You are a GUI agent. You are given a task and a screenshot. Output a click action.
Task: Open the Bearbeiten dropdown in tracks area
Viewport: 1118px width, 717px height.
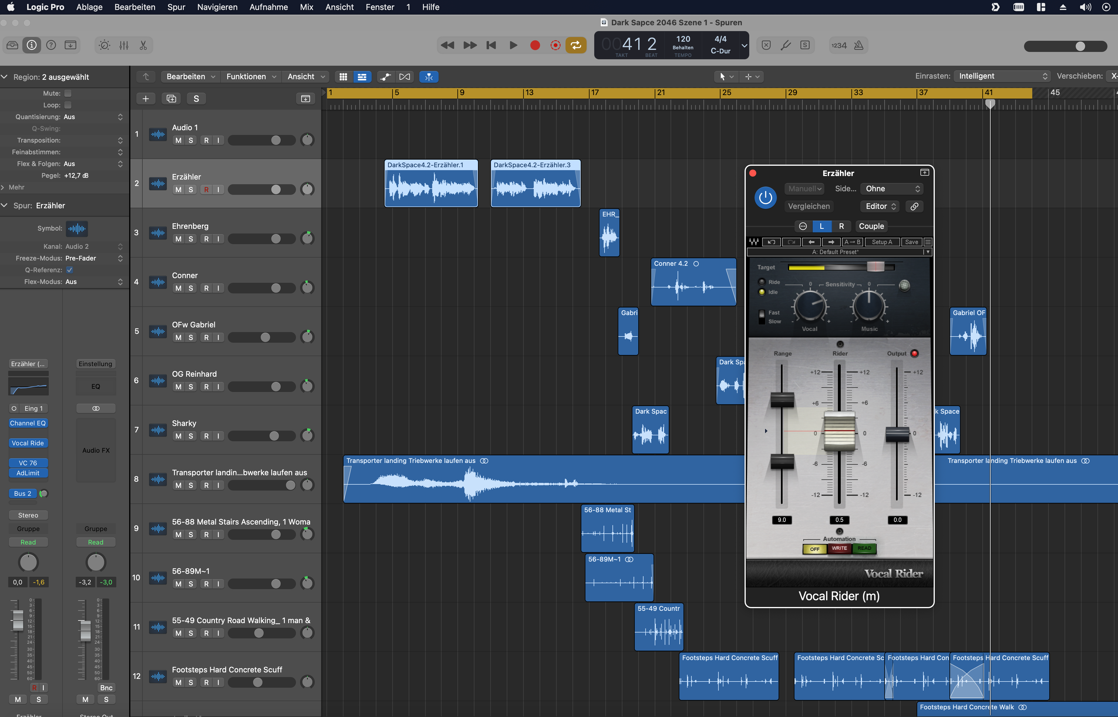[x=191, y=77]
